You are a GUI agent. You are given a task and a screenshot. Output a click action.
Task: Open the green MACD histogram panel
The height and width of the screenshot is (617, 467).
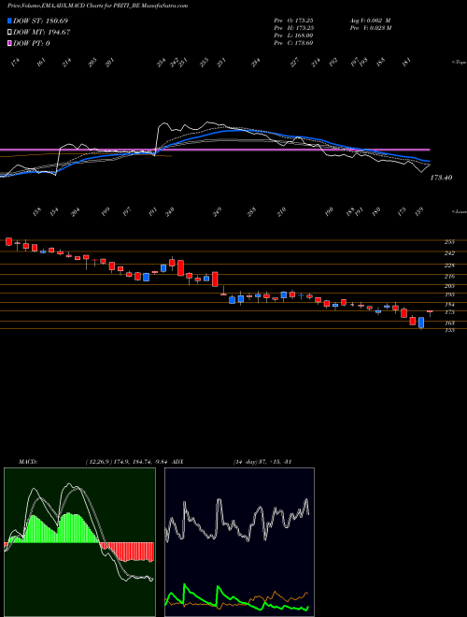[x=79, y=542]
